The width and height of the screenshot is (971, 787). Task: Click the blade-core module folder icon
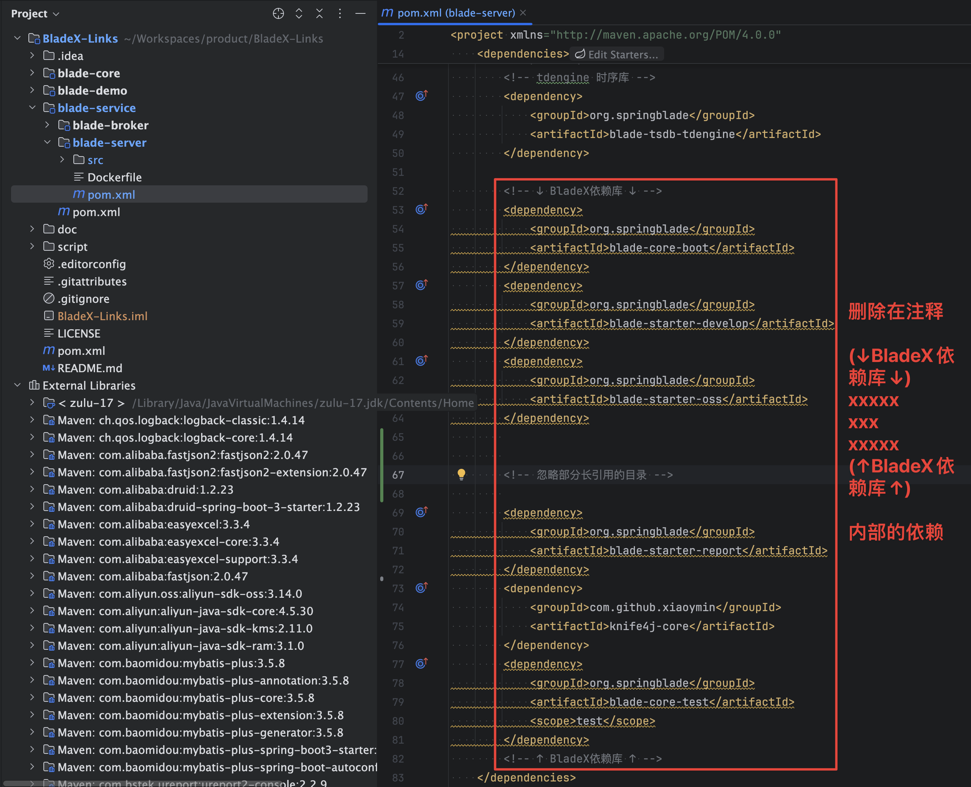coord(49,73)
